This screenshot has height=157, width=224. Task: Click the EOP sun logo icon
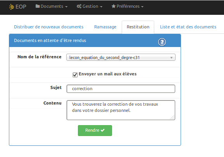[x=11, y=7]
